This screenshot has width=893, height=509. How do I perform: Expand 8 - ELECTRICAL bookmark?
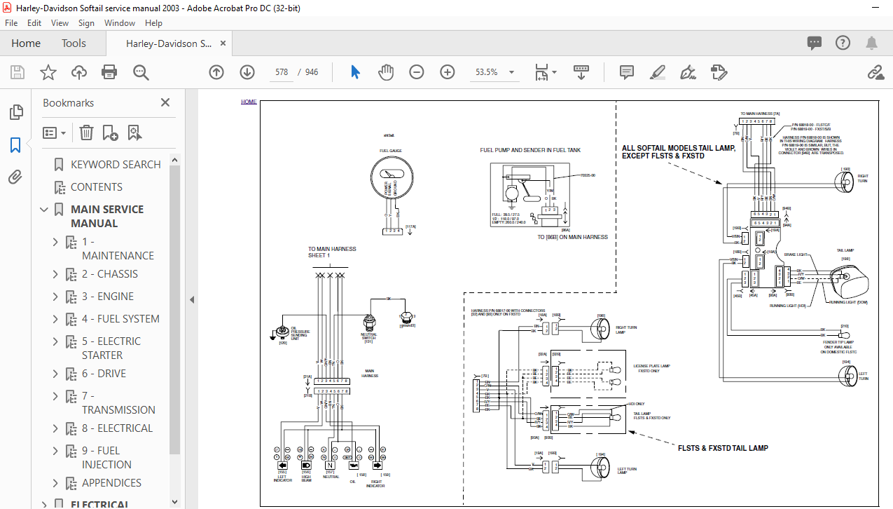click(x=55, y=428)
